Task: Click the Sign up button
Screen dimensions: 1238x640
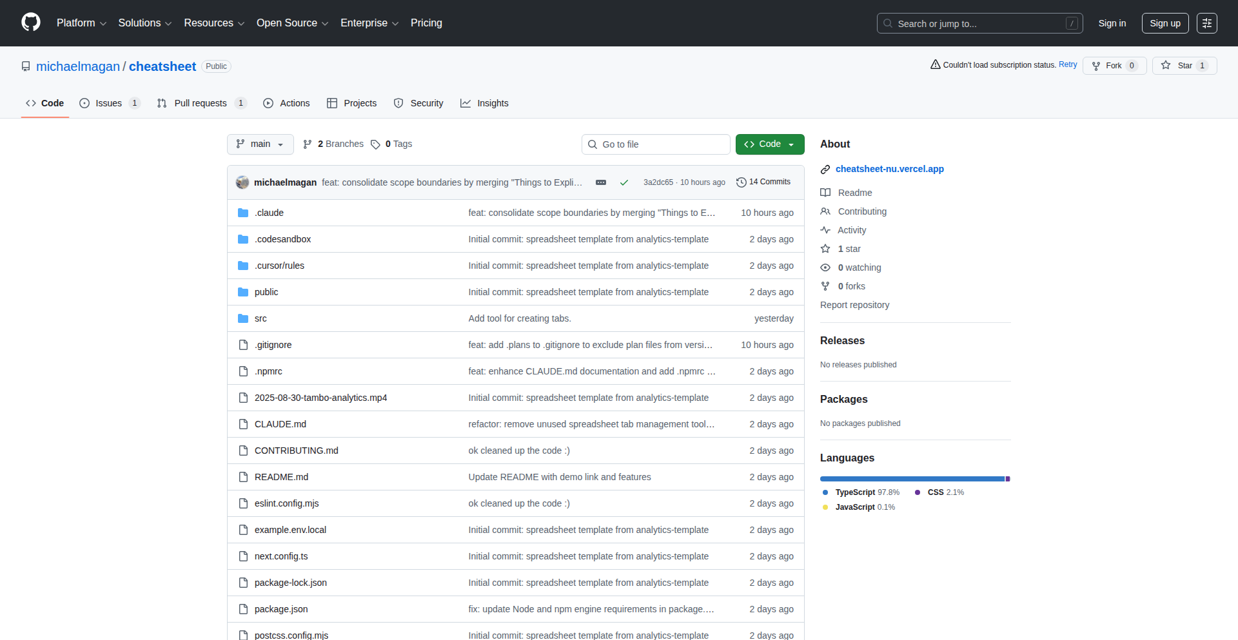Action: (x=1164, y=23)
